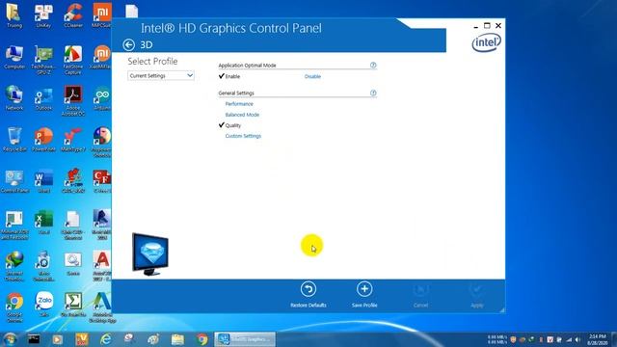Click the Restore Defaults icon
The height and width of the screenshot is (347, 617).
[308, 289]
